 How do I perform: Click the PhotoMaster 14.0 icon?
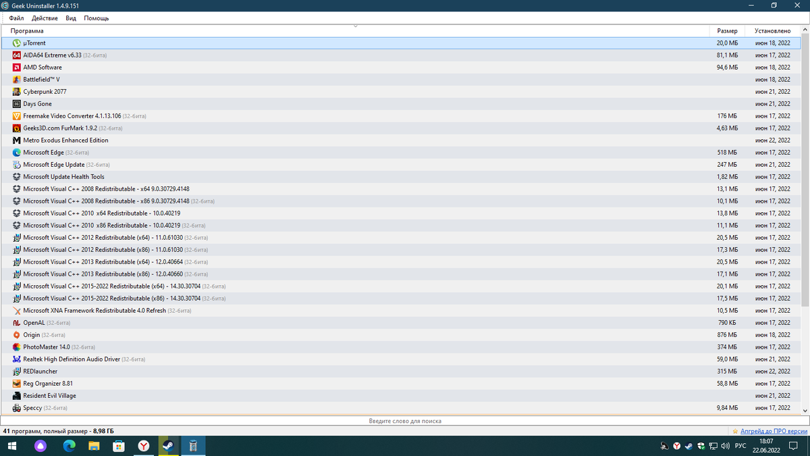[x=17, y=347]
